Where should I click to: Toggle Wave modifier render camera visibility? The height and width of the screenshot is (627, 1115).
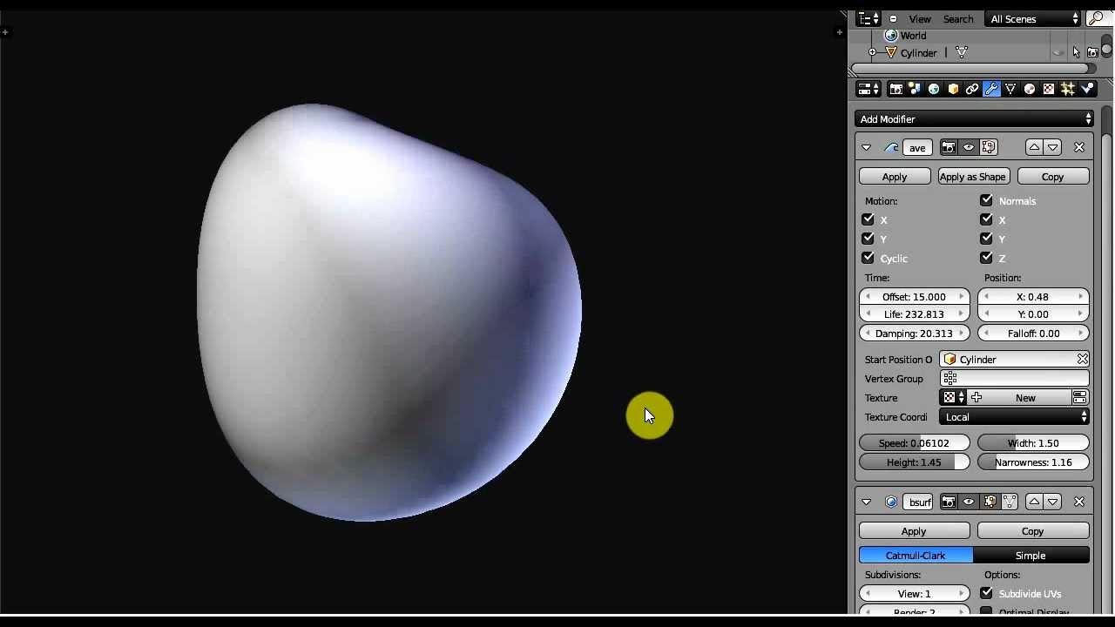[949, 147]
